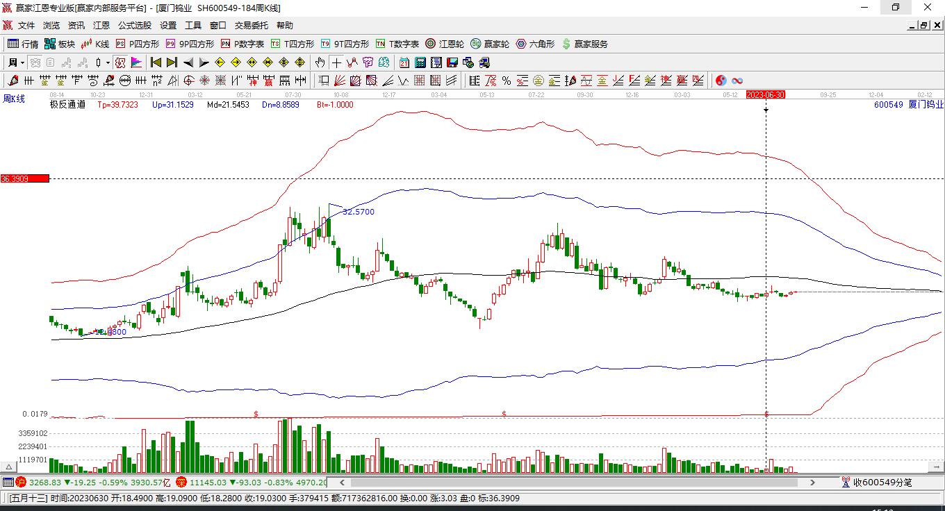Open the 板块 sector view

(x=60, y=44)
